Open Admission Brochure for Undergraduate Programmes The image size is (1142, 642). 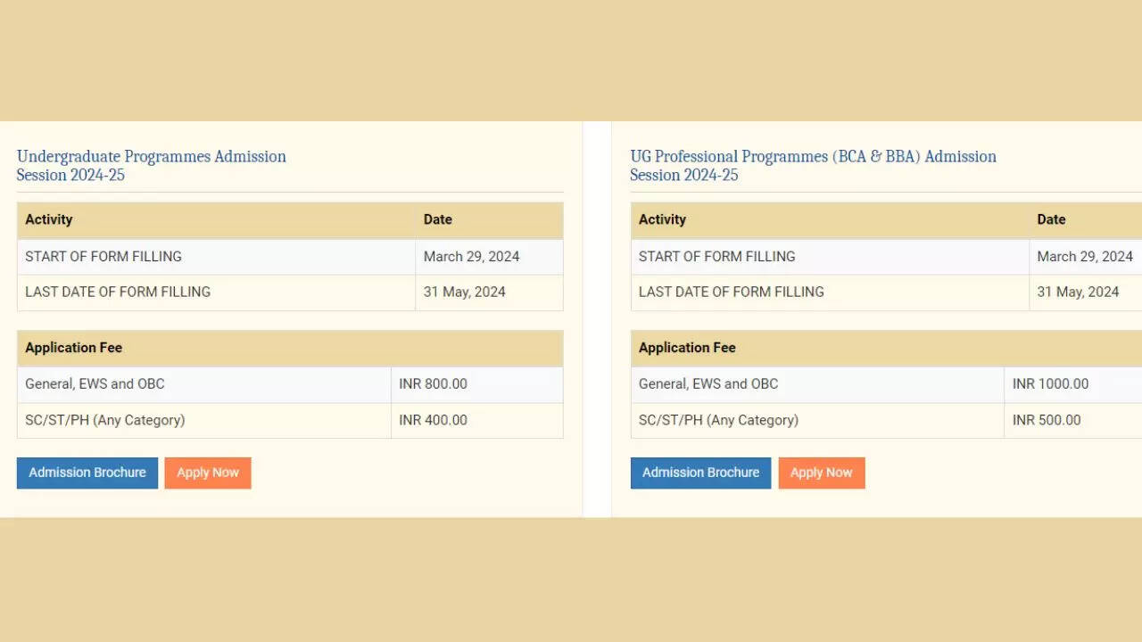(87, 473)
